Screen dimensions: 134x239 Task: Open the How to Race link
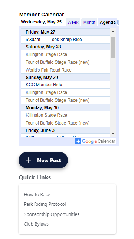coord(37,195)
